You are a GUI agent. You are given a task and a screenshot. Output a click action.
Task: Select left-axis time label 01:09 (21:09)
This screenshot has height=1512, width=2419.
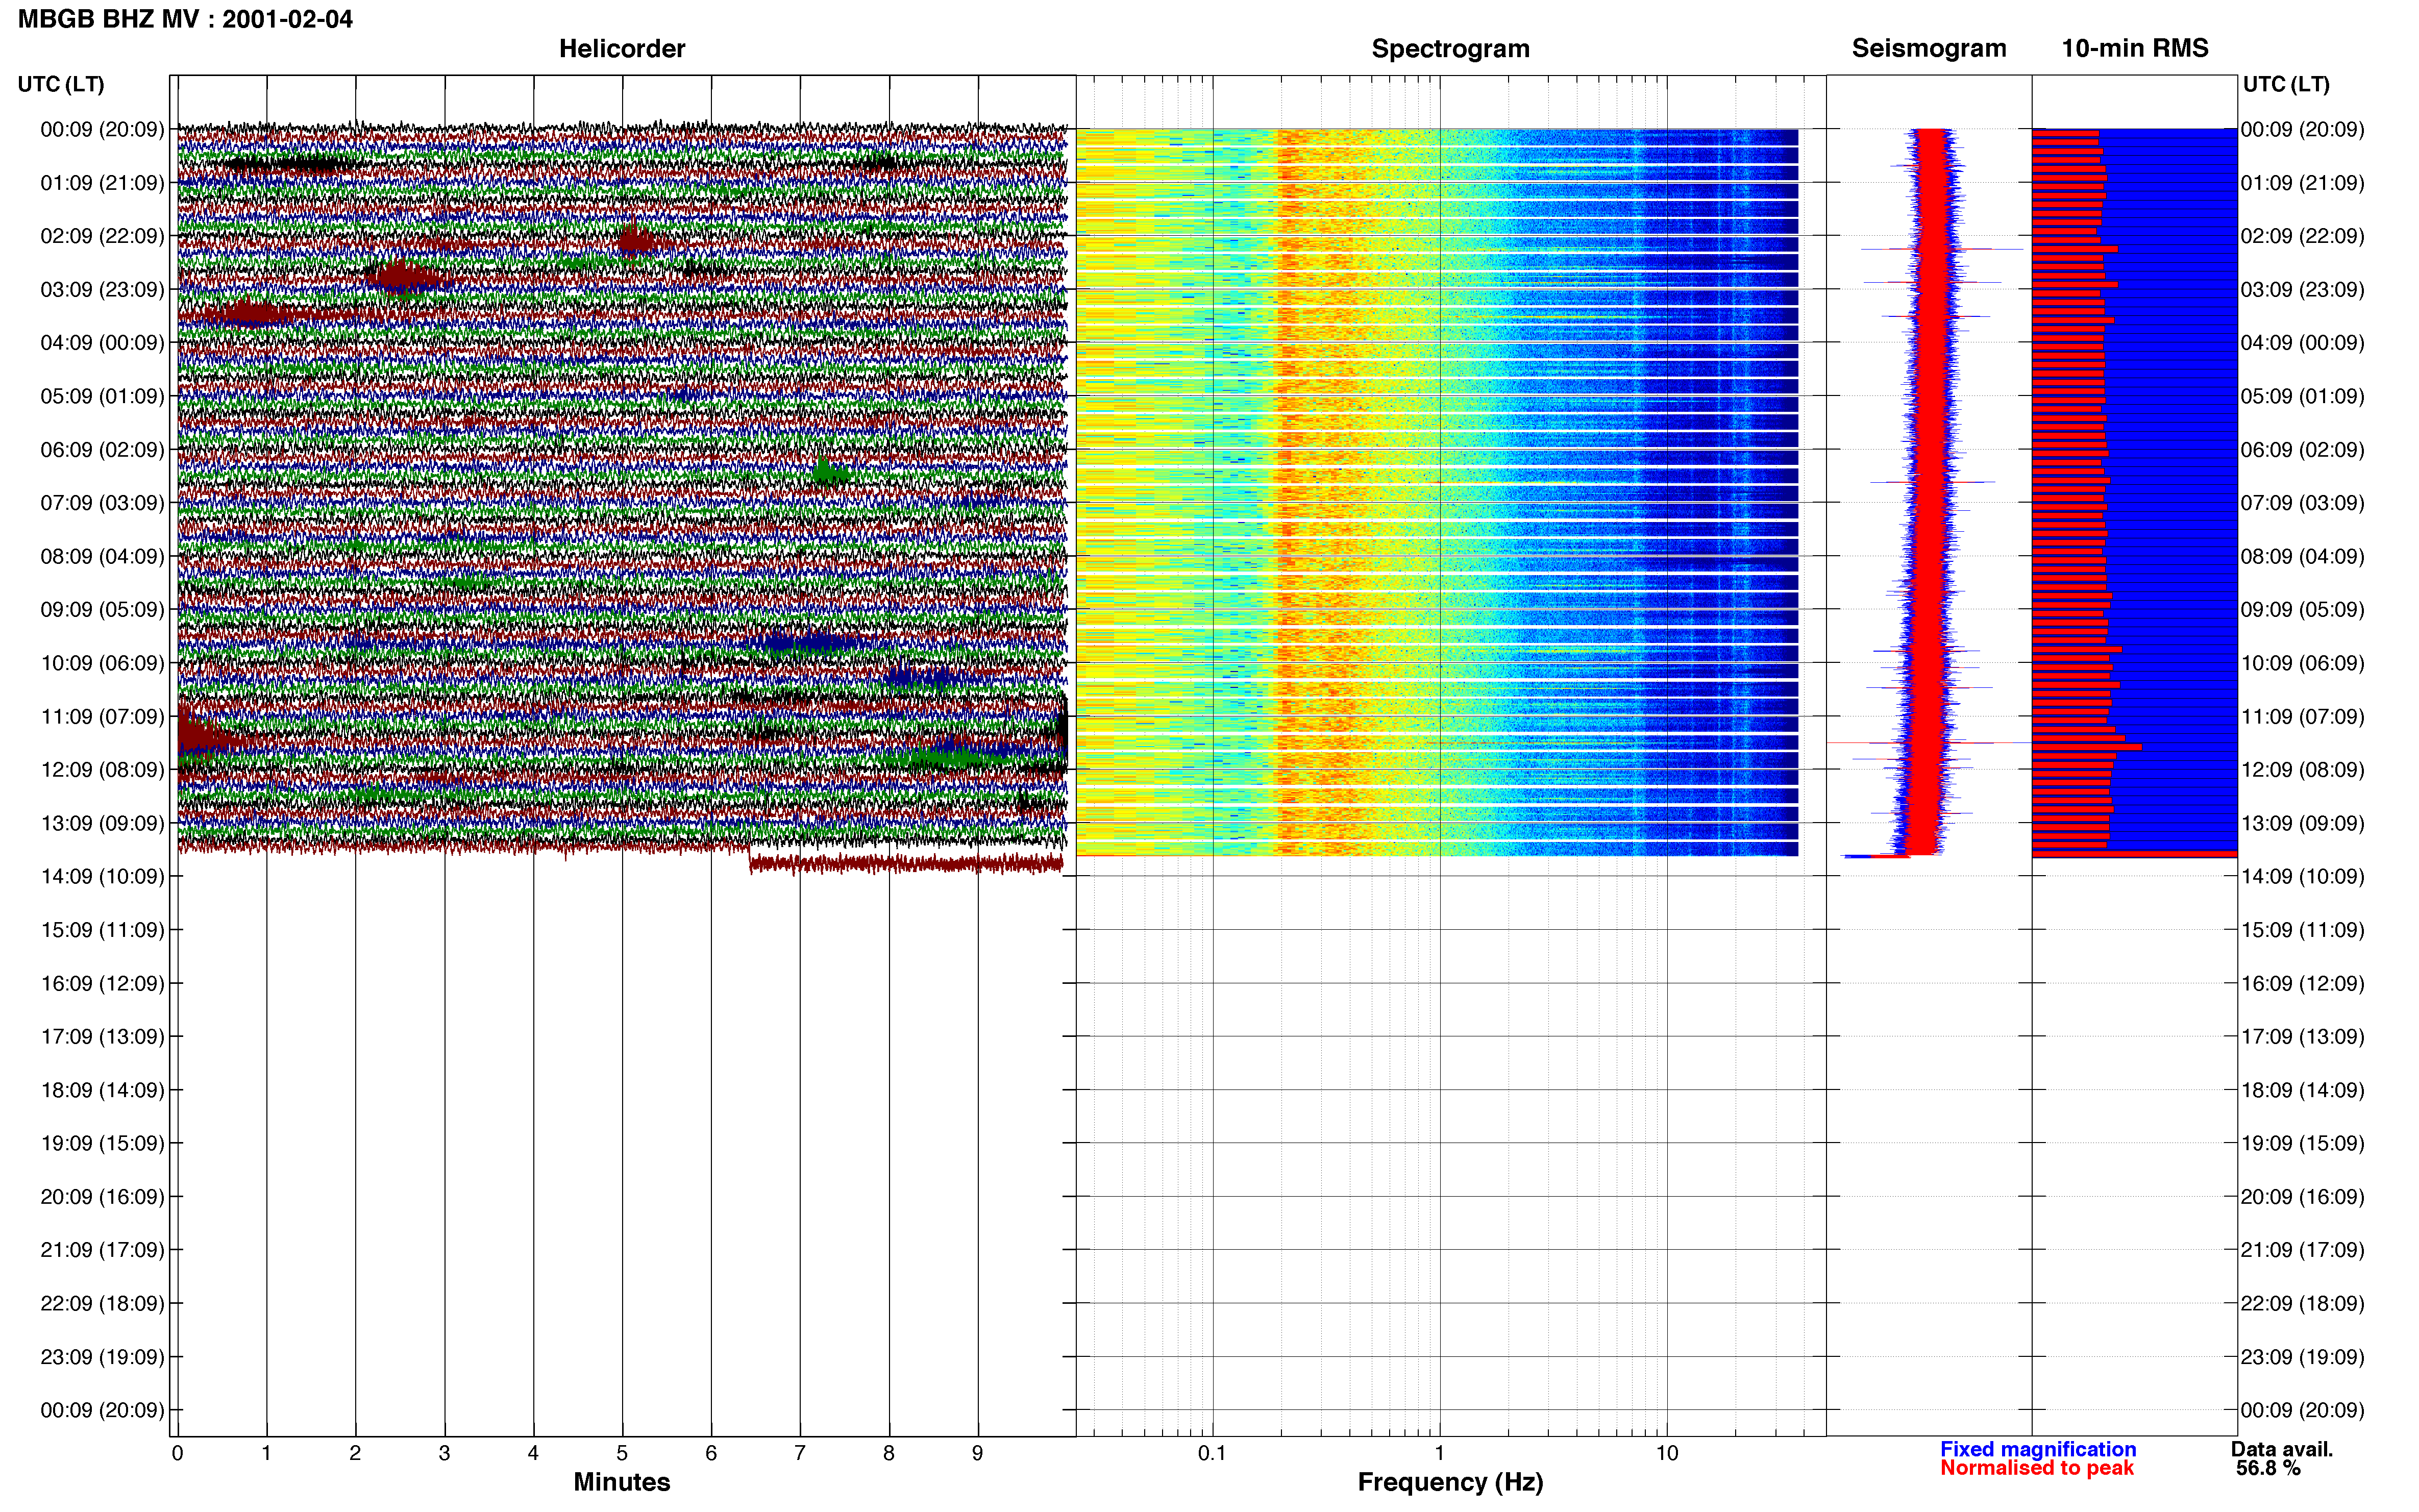[x=102, y=183]
